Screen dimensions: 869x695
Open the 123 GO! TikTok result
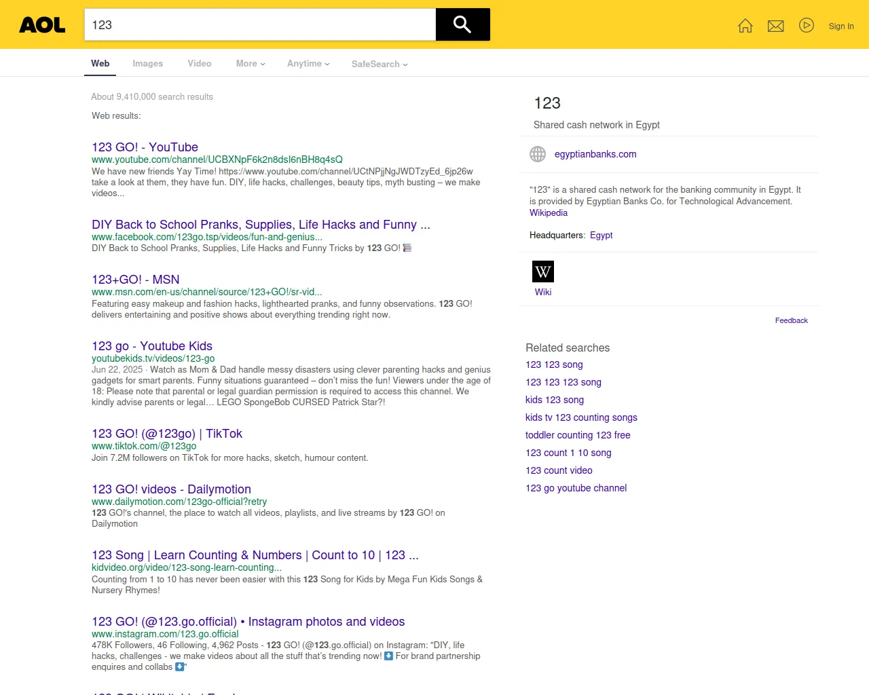click(x=166, y=434)
